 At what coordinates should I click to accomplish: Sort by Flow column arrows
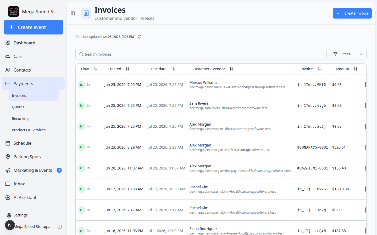click(95, 69)
